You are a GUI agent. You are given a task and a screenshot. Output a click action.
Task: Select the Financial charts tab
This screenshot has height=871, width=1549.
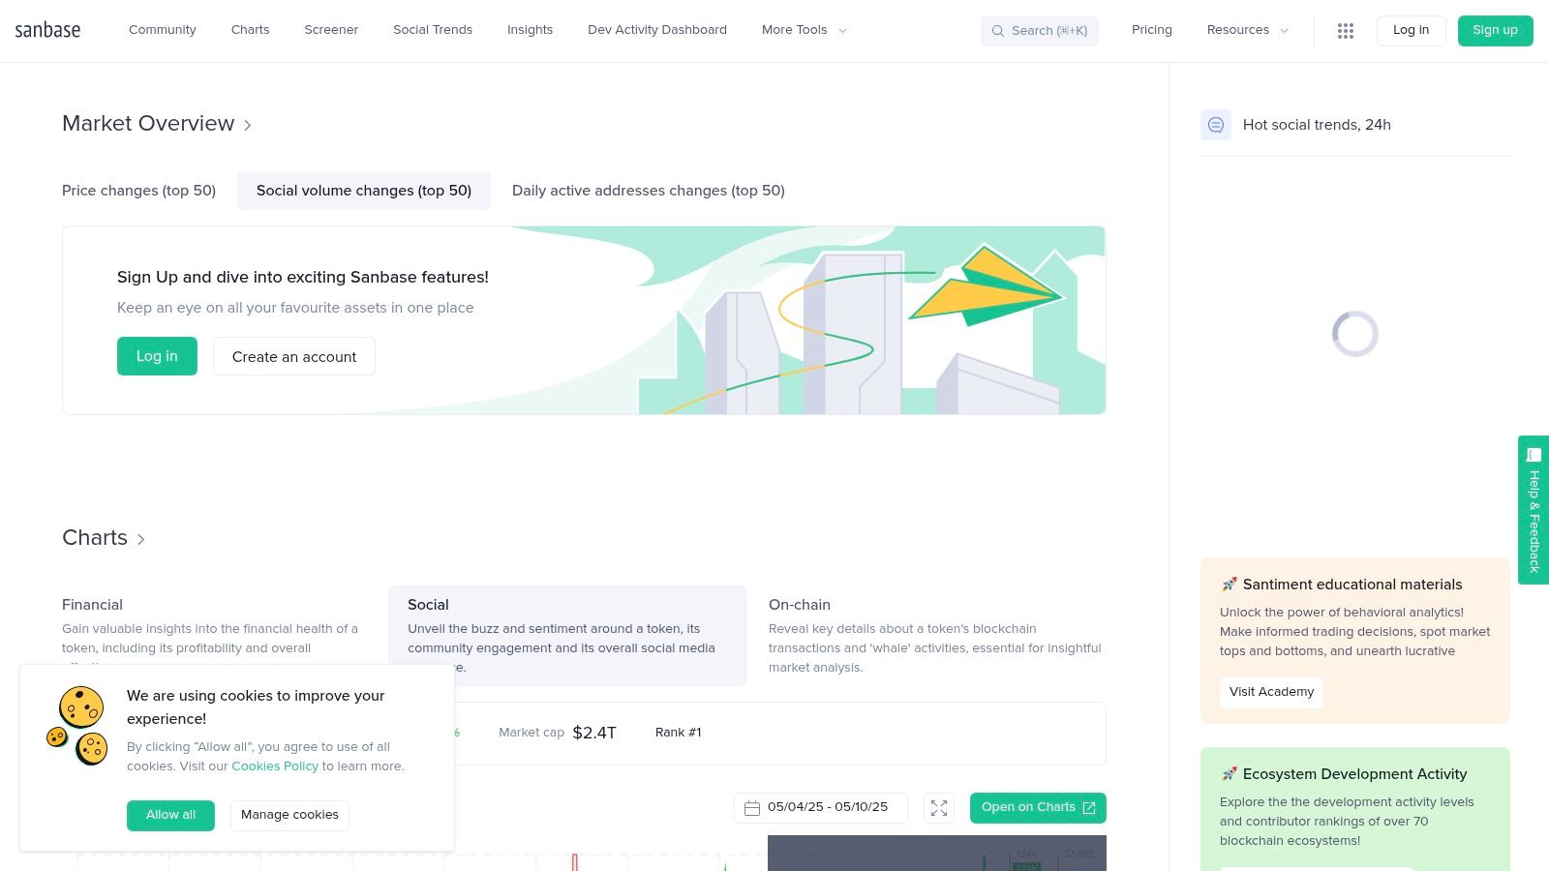point(211,624)
